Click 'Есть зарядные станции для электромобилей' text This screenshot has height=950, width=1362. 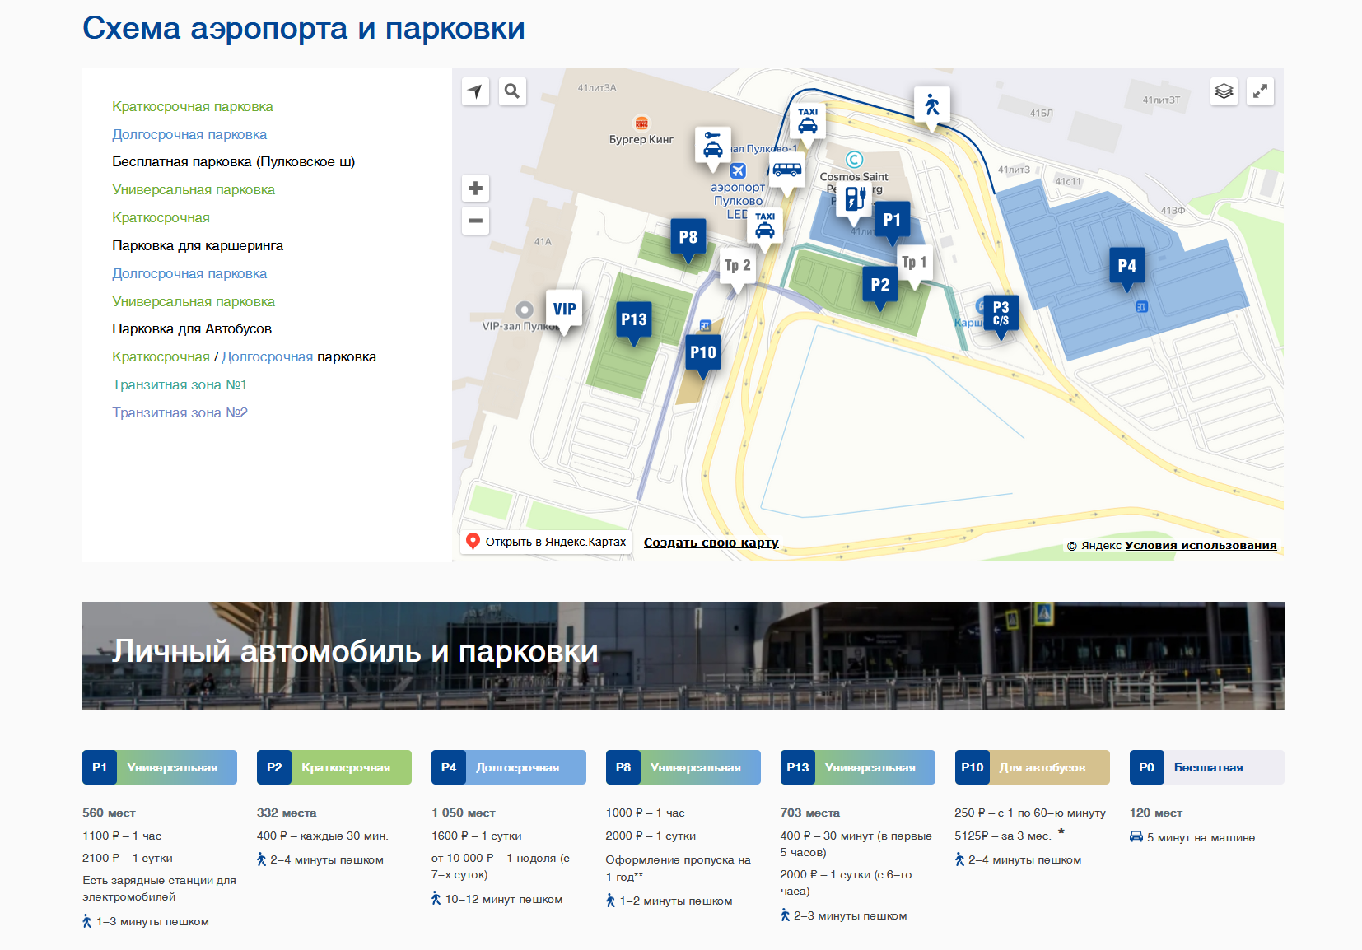coord(159,888)
